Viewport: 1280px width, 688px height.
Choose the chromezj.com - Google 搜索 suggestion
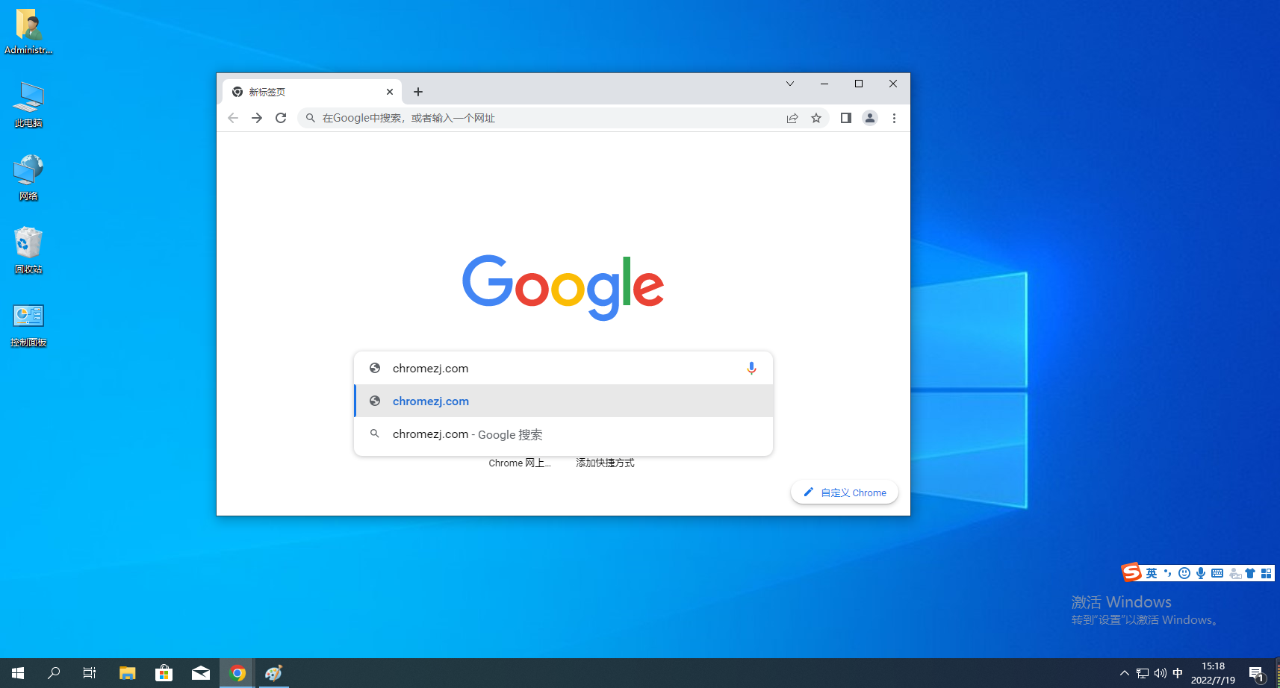(563, 434)
